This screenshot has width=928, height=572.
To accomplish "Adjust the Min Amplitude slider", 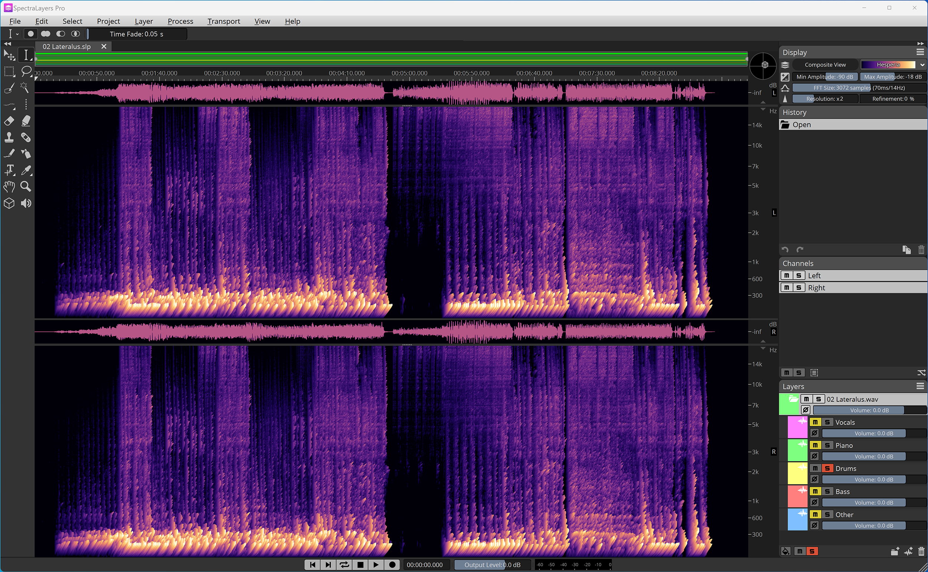I will tap(825, 77).
